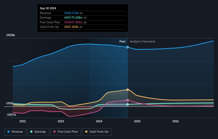218x139 pixels.
Task: Click the US$179.228m earnings value
Action: pyautogui.click(x=73, y=18)
